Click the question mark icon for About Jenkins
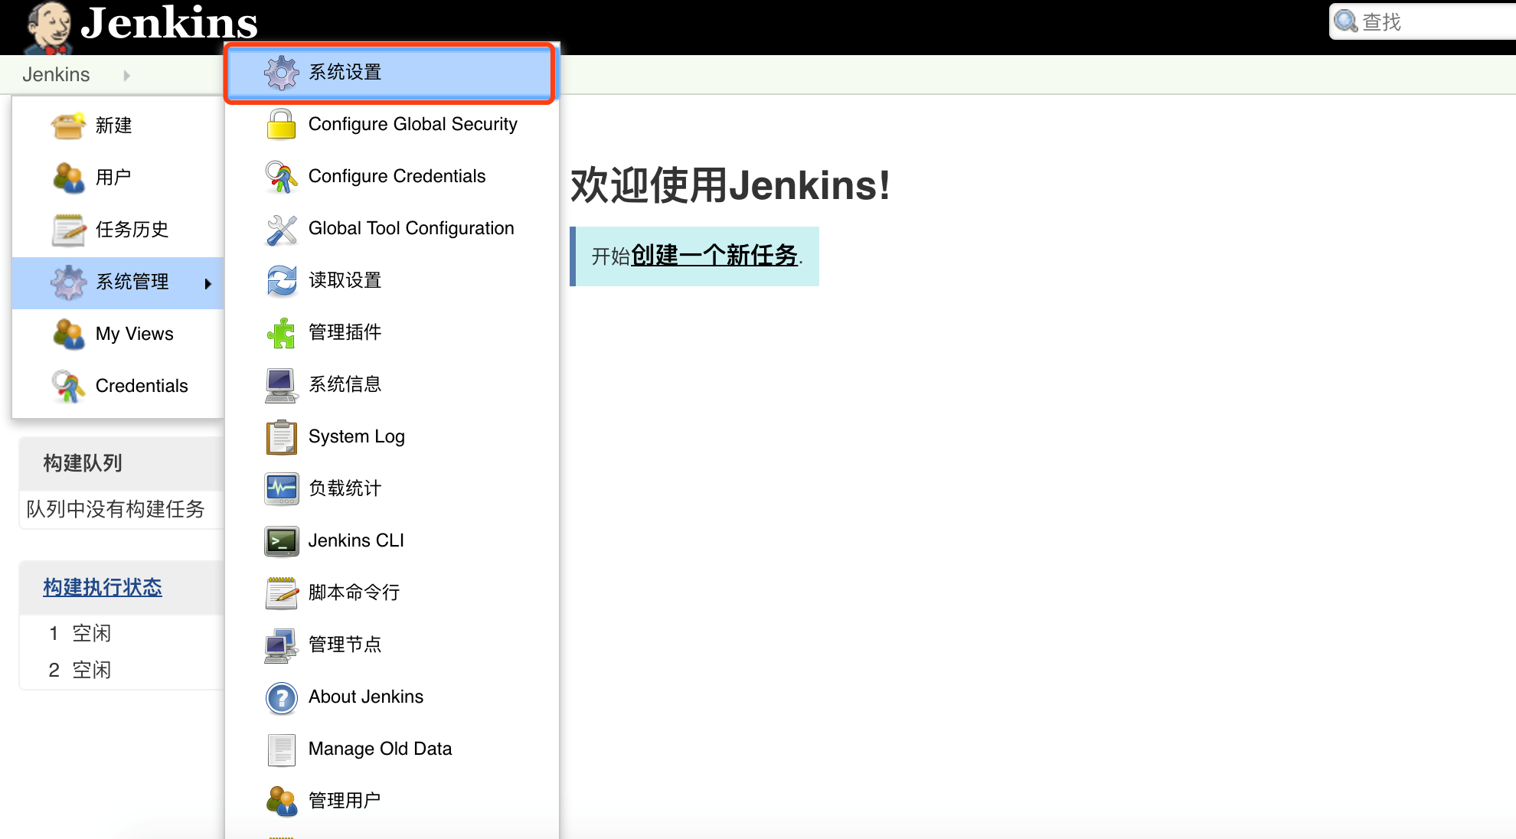The height and width of the screenshot is (839, 1516). (x=281, y=697)
